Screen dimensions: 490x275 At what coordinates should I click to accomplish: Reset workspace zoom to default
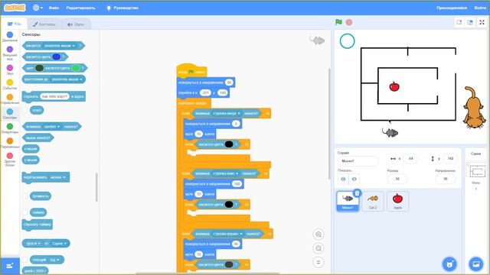point(318,262)
